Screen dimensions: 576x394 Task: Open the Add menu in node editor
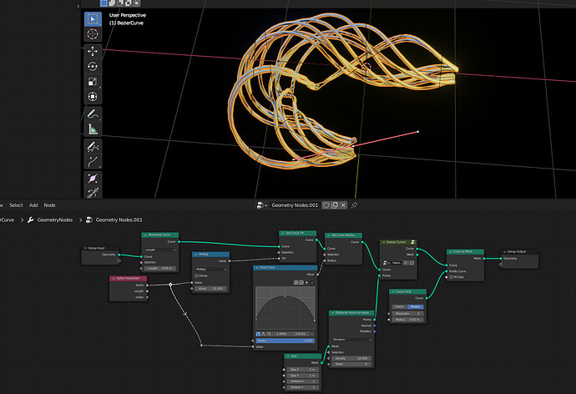33,205
